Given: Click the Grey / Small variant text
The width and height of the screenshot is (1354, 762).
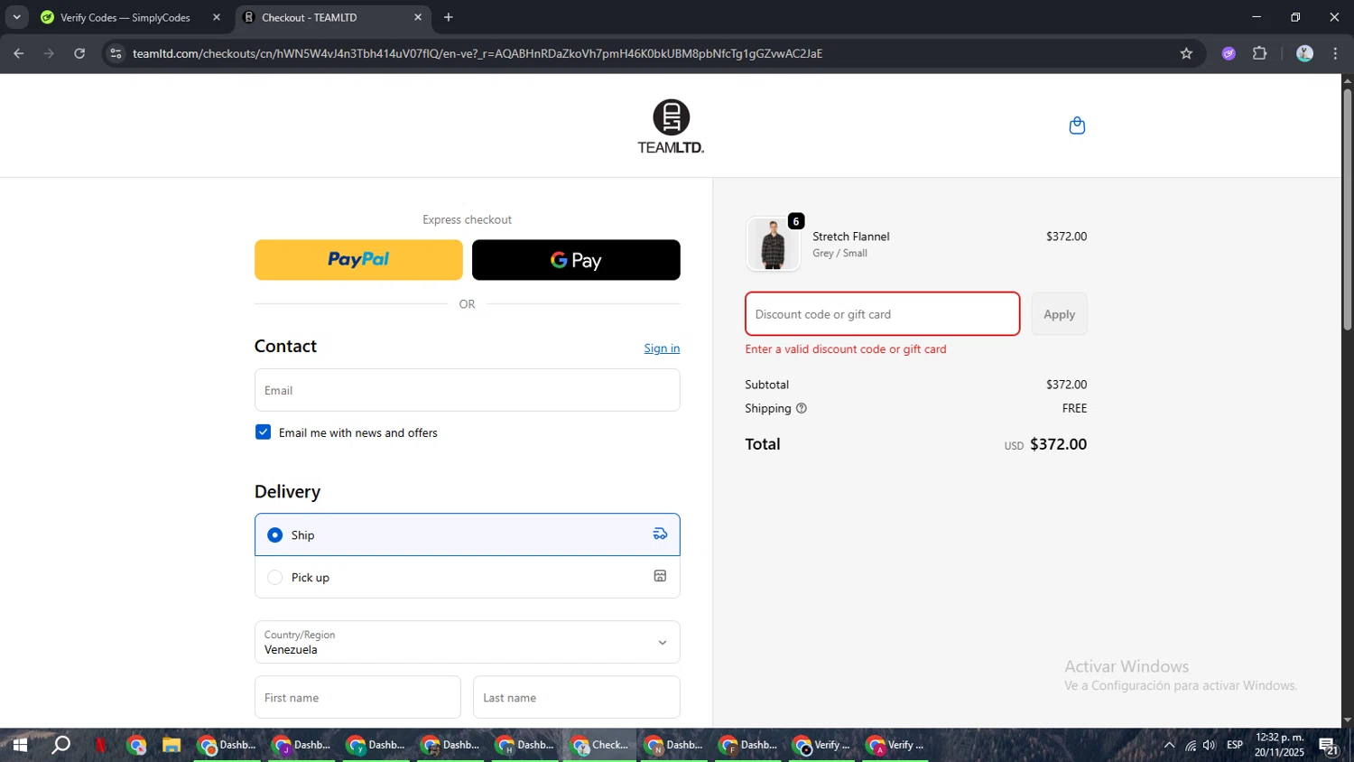Looking at the screenshot, I should [x=839, y=253].
